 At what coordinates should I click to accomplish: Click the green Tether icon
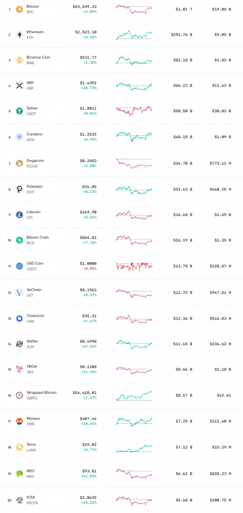pyautogui.click(x=19, y=111)
